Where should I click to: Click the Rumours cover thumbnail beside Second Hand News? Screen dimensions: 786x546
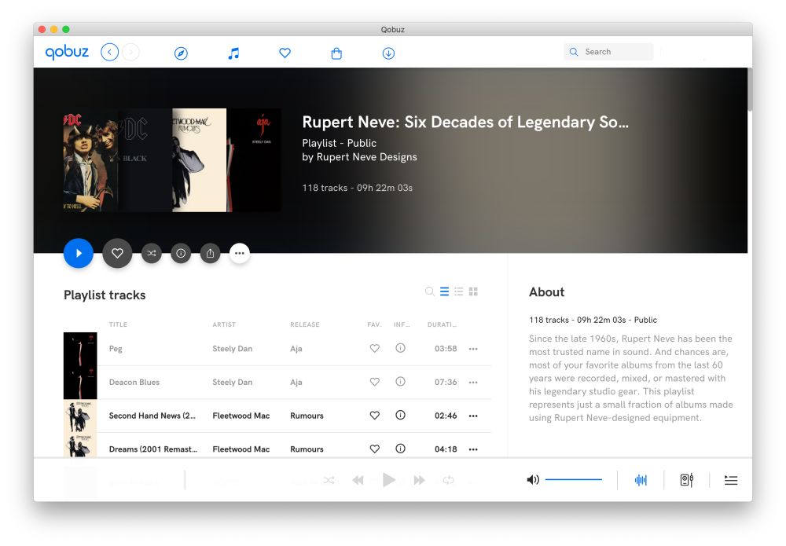coord(80,416)
